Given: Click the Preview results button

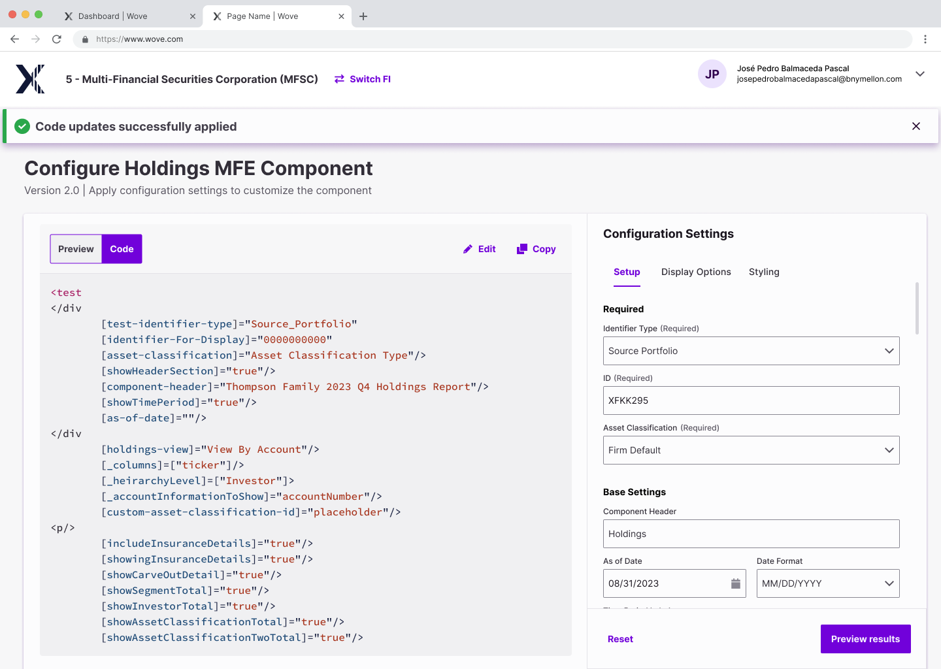Looking at the screenshot, I should 866,639.
